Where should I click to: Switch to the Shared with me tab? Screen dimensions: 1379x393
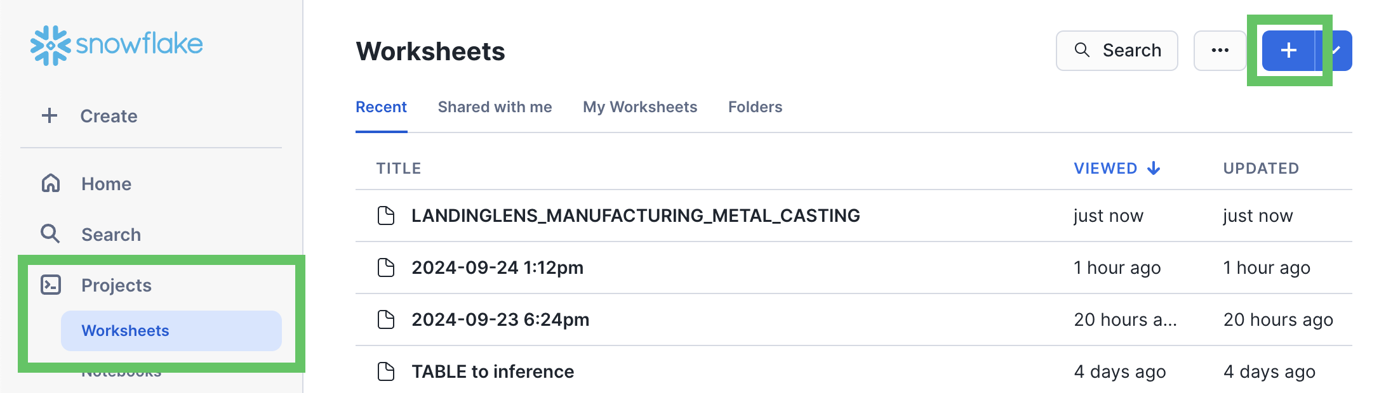tap(495, 107)
